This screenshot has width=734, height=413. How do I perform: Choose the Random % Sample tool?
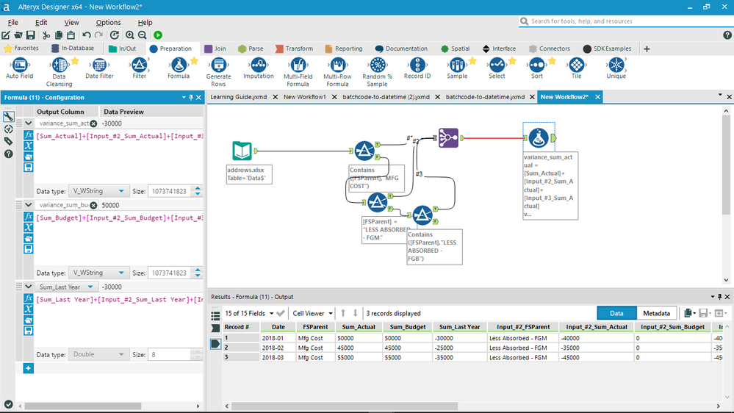click(x=378, y=72)
